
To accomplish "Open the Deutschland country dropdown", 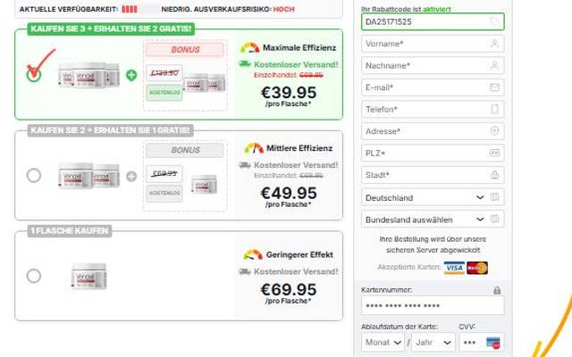I will pyautogui.click(x=425, y=197).
